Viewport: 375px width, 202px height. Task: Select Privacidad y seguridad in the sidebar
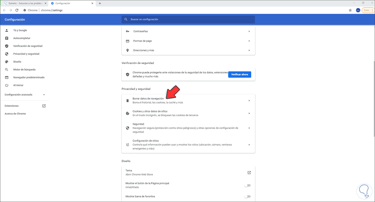(x=26, y=54)
